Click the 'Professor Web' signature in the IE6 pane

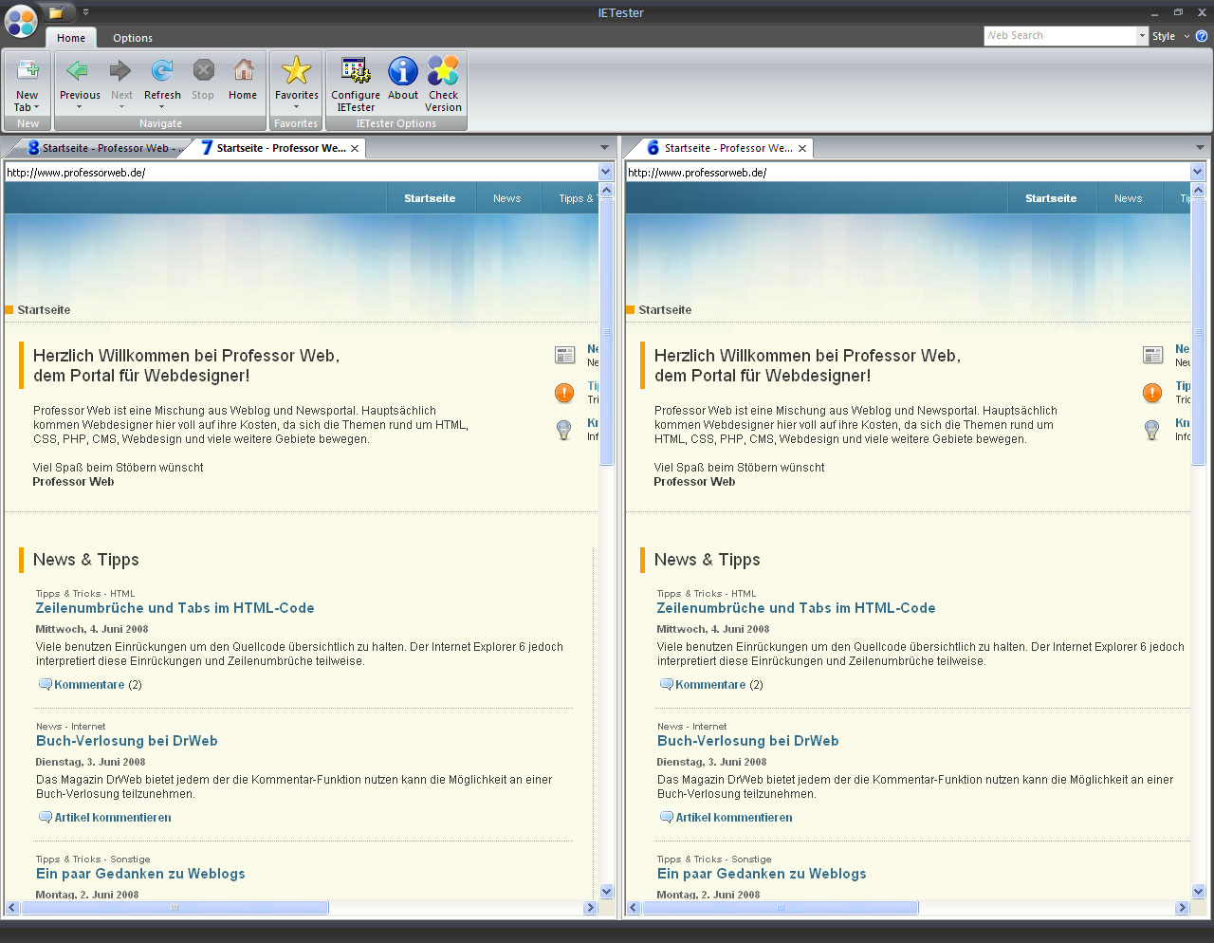pyautogui.click(x=694, y=482)
